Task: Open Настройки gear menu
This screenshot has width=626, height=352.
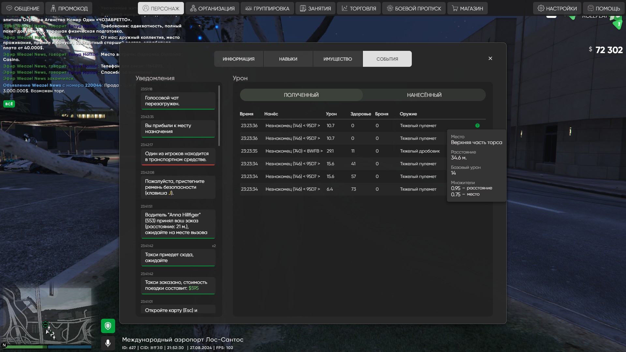Action: [x=557, y=8]
